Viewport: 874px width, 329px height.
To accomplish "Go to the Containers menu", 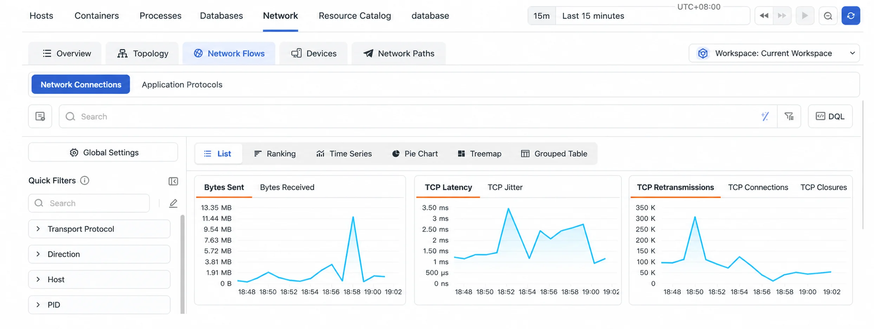I will pos(97,16).
